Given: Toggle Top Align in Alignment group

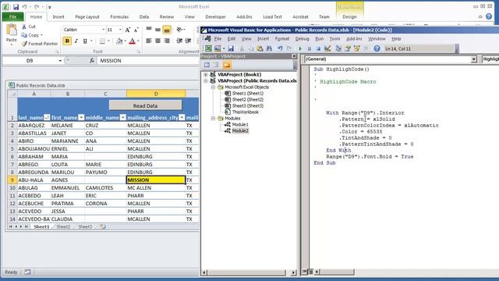Looking at the screenshot, I should click(x=149, y=30).
